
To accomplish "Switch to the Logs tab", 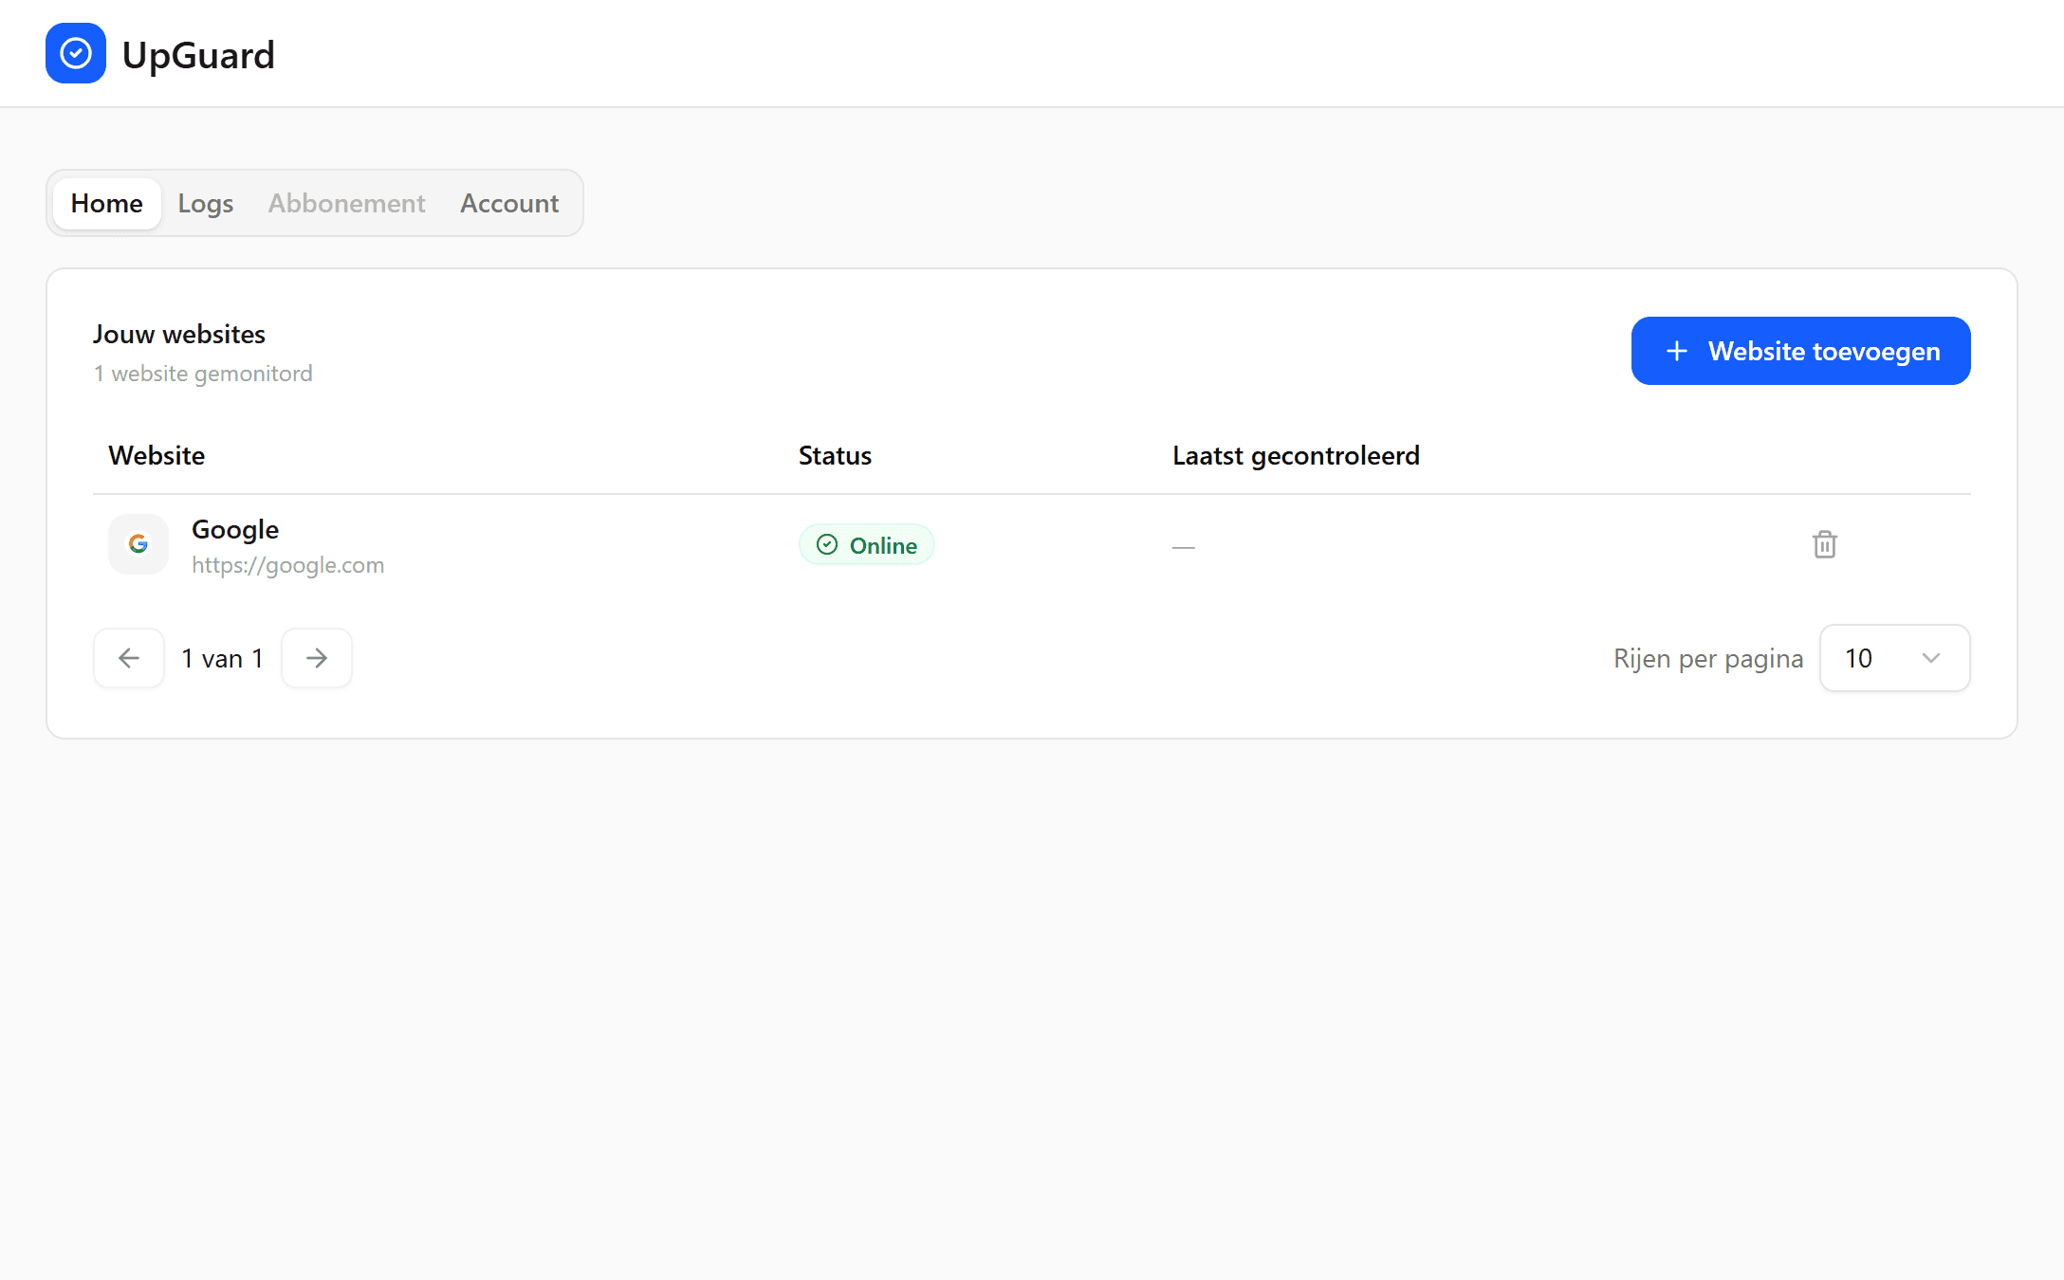I will tap(205, 203).
